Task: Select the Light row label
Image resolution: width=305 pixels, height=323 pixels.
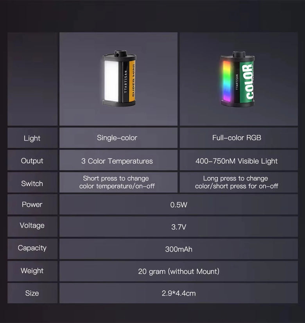Action: [32, 138]
